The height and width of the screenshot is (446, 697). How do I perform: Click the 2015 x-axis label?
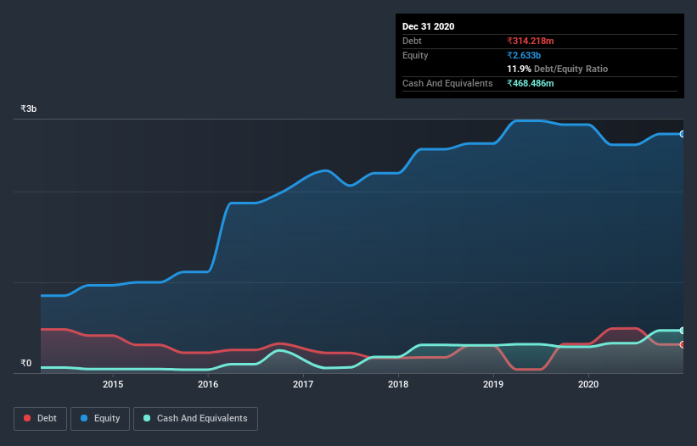pyautogui.click(x=113, y=384)
